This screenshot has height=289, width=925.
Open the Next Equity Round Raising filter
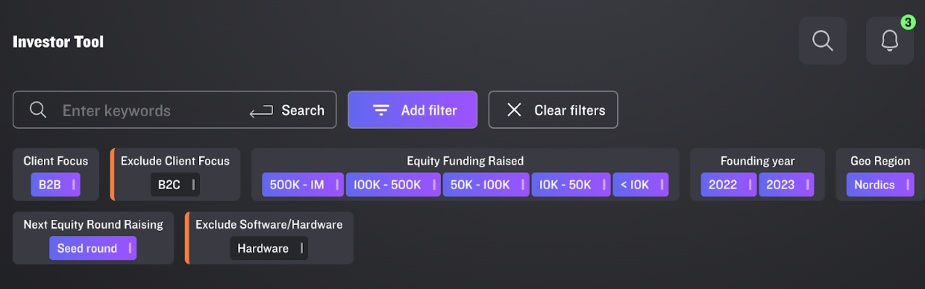point(93,224)
